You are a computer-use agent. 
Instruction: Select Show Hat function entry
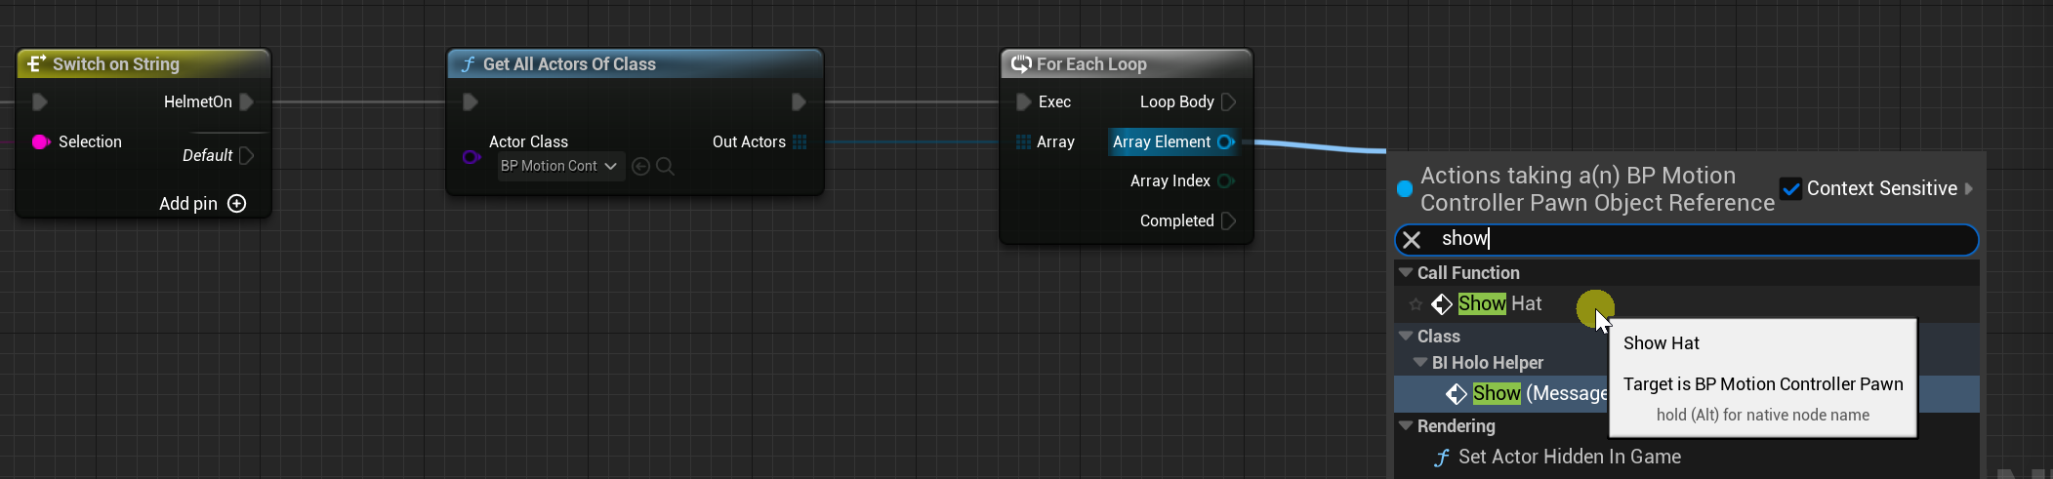tap(1499, 304)
